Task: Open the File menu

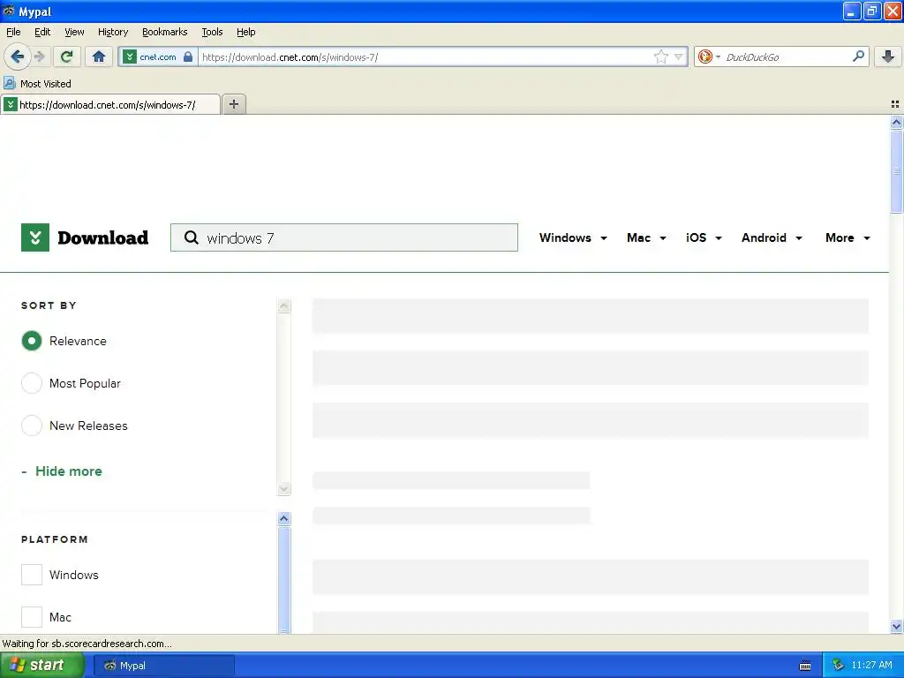Action: pos(13,32)
